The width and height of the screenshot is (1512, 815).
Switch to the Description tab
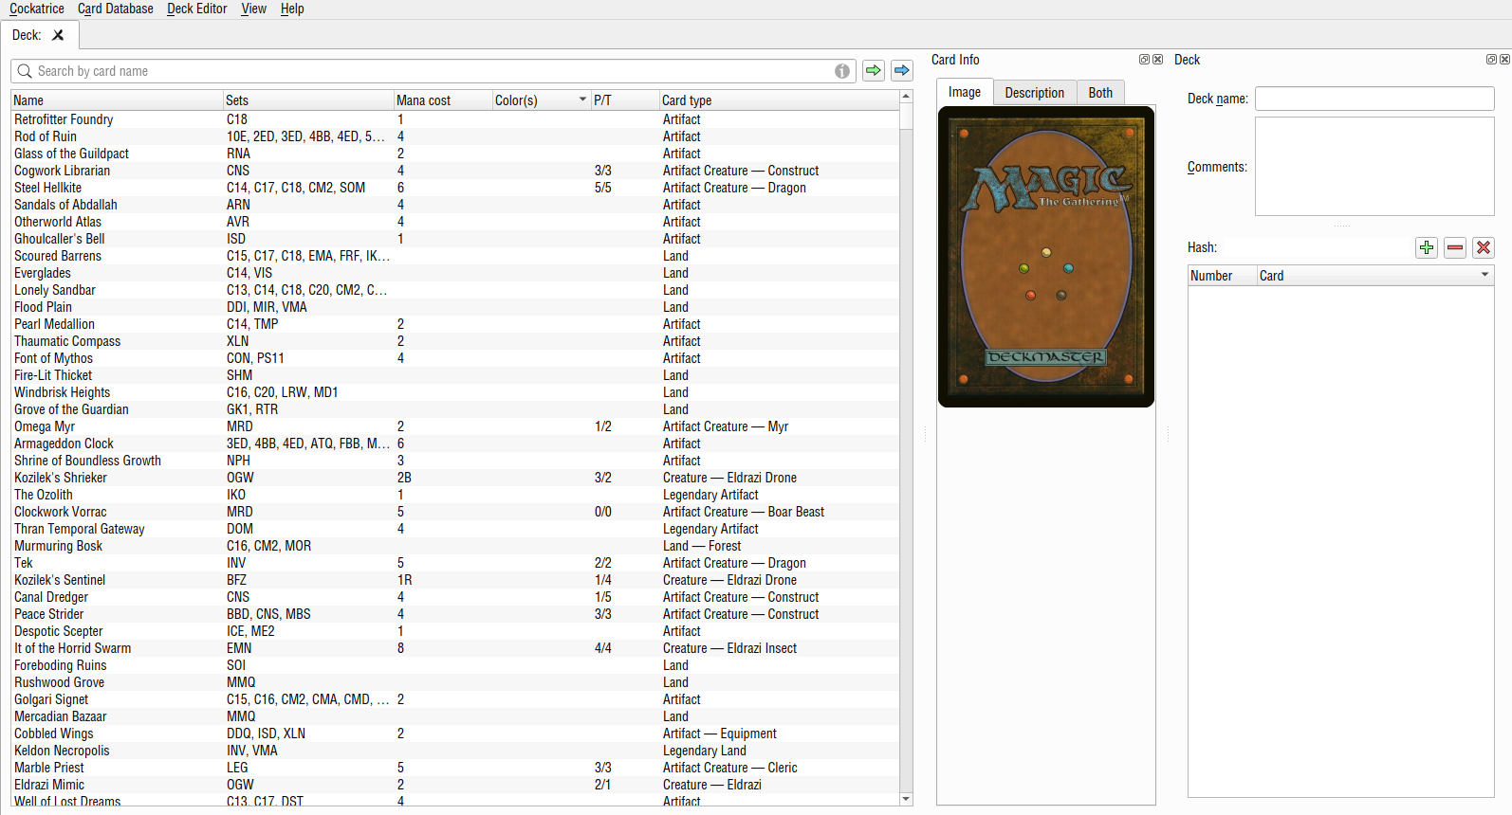click(x=1035, y=92)
